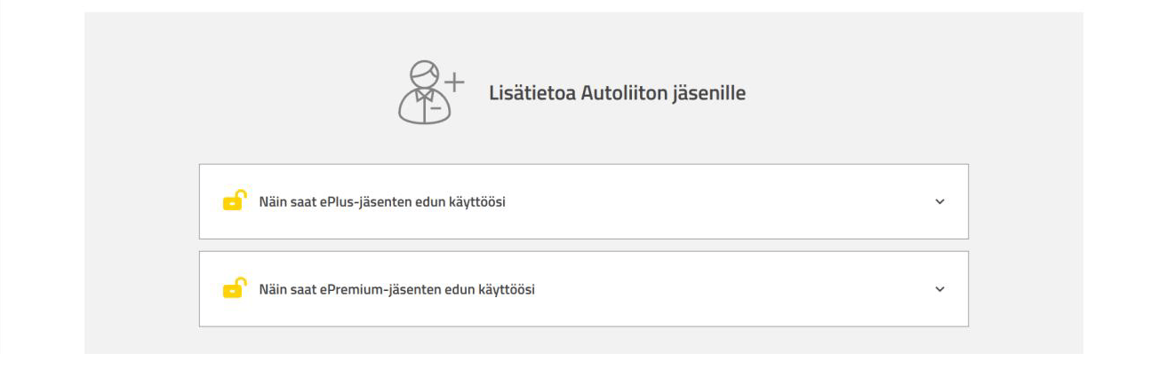
Task: Click the word 'Lisätietoa' in the heading
Action: click(532, 93)
